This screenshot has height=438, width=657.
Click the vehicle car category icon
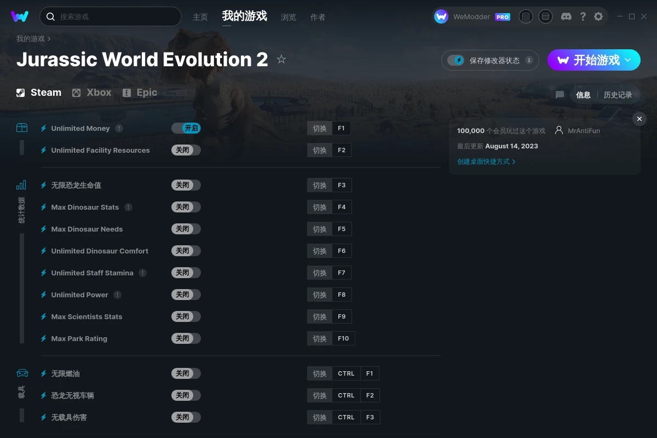pyautogui.click(x=22, y=373)
